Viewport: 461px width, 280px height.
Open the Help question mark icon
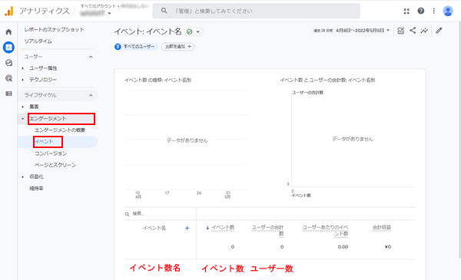tap(421, 11)
